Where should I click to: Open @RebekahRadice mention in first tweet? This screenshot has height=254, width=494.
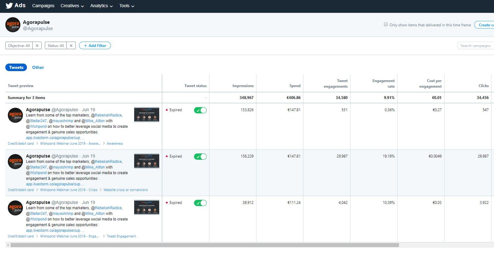click(107, 115)
